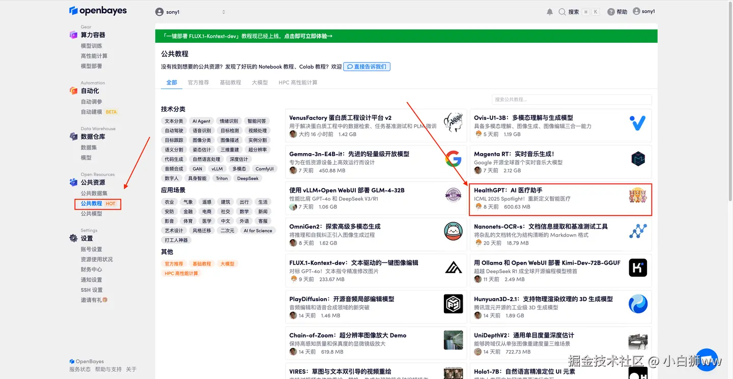Click the OmniGen2 card icon
This screenshot has width=733, height=379.
(x=453, y=231)
